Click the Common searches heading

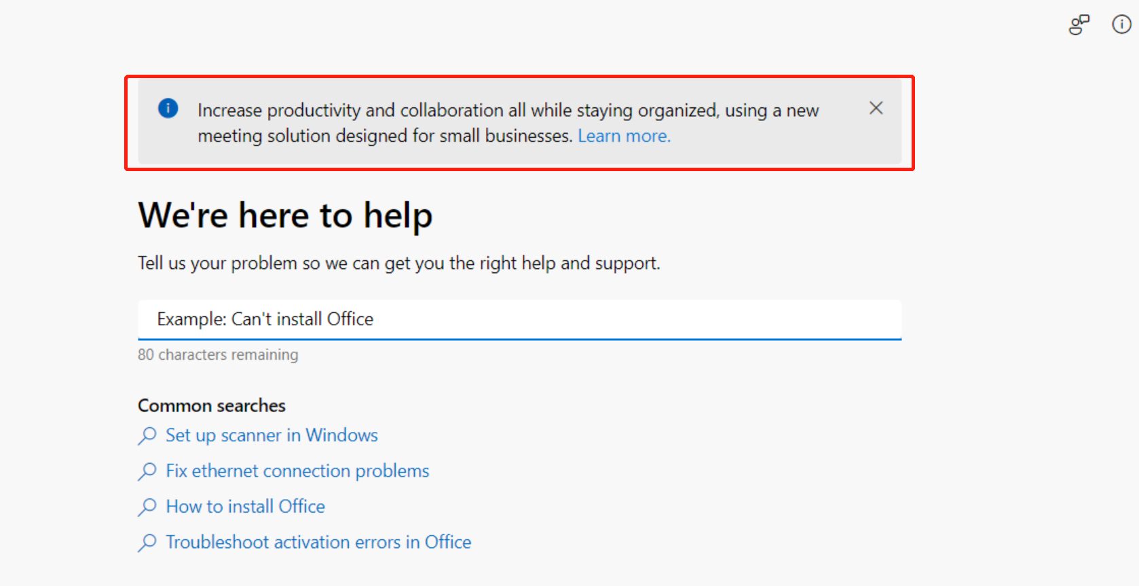pos(212,405)
